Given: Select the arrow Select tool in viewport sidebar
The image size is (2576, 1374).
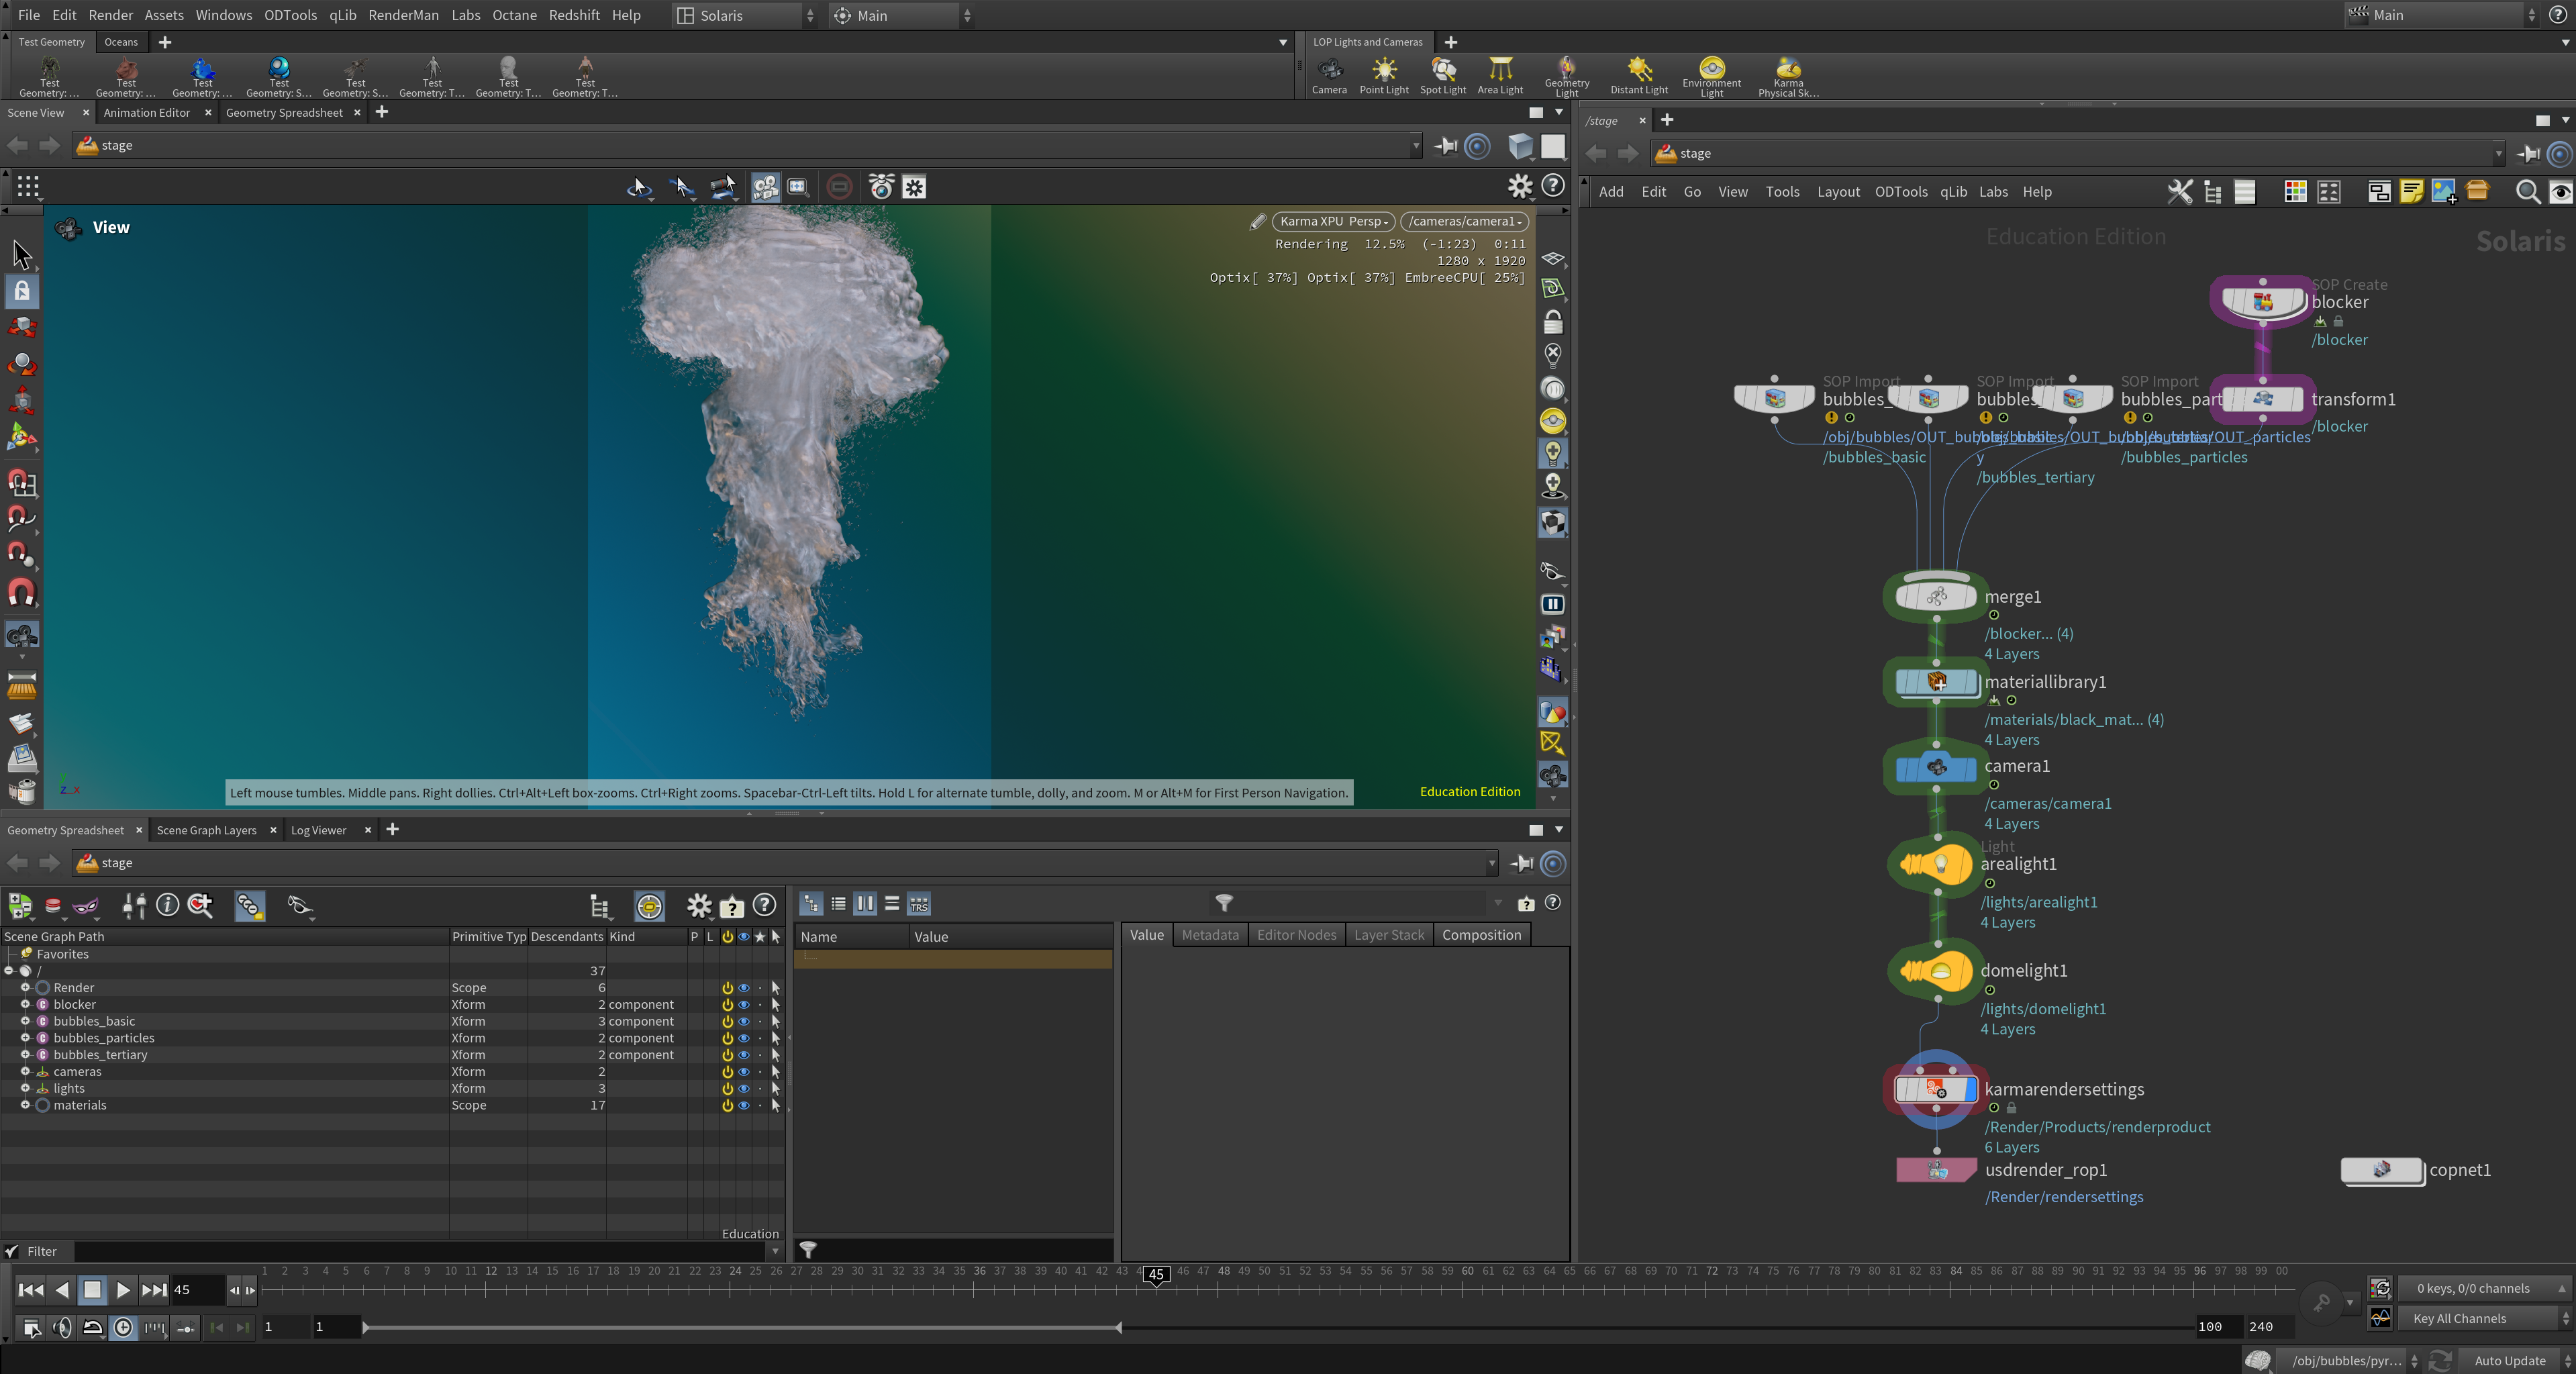Looking at the screenshot, I should 22,255.
